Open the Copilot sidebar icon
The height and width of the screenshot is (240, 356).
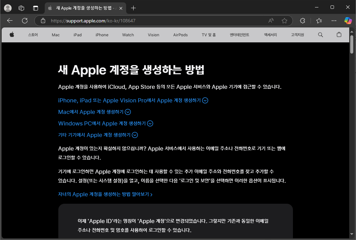348,21
